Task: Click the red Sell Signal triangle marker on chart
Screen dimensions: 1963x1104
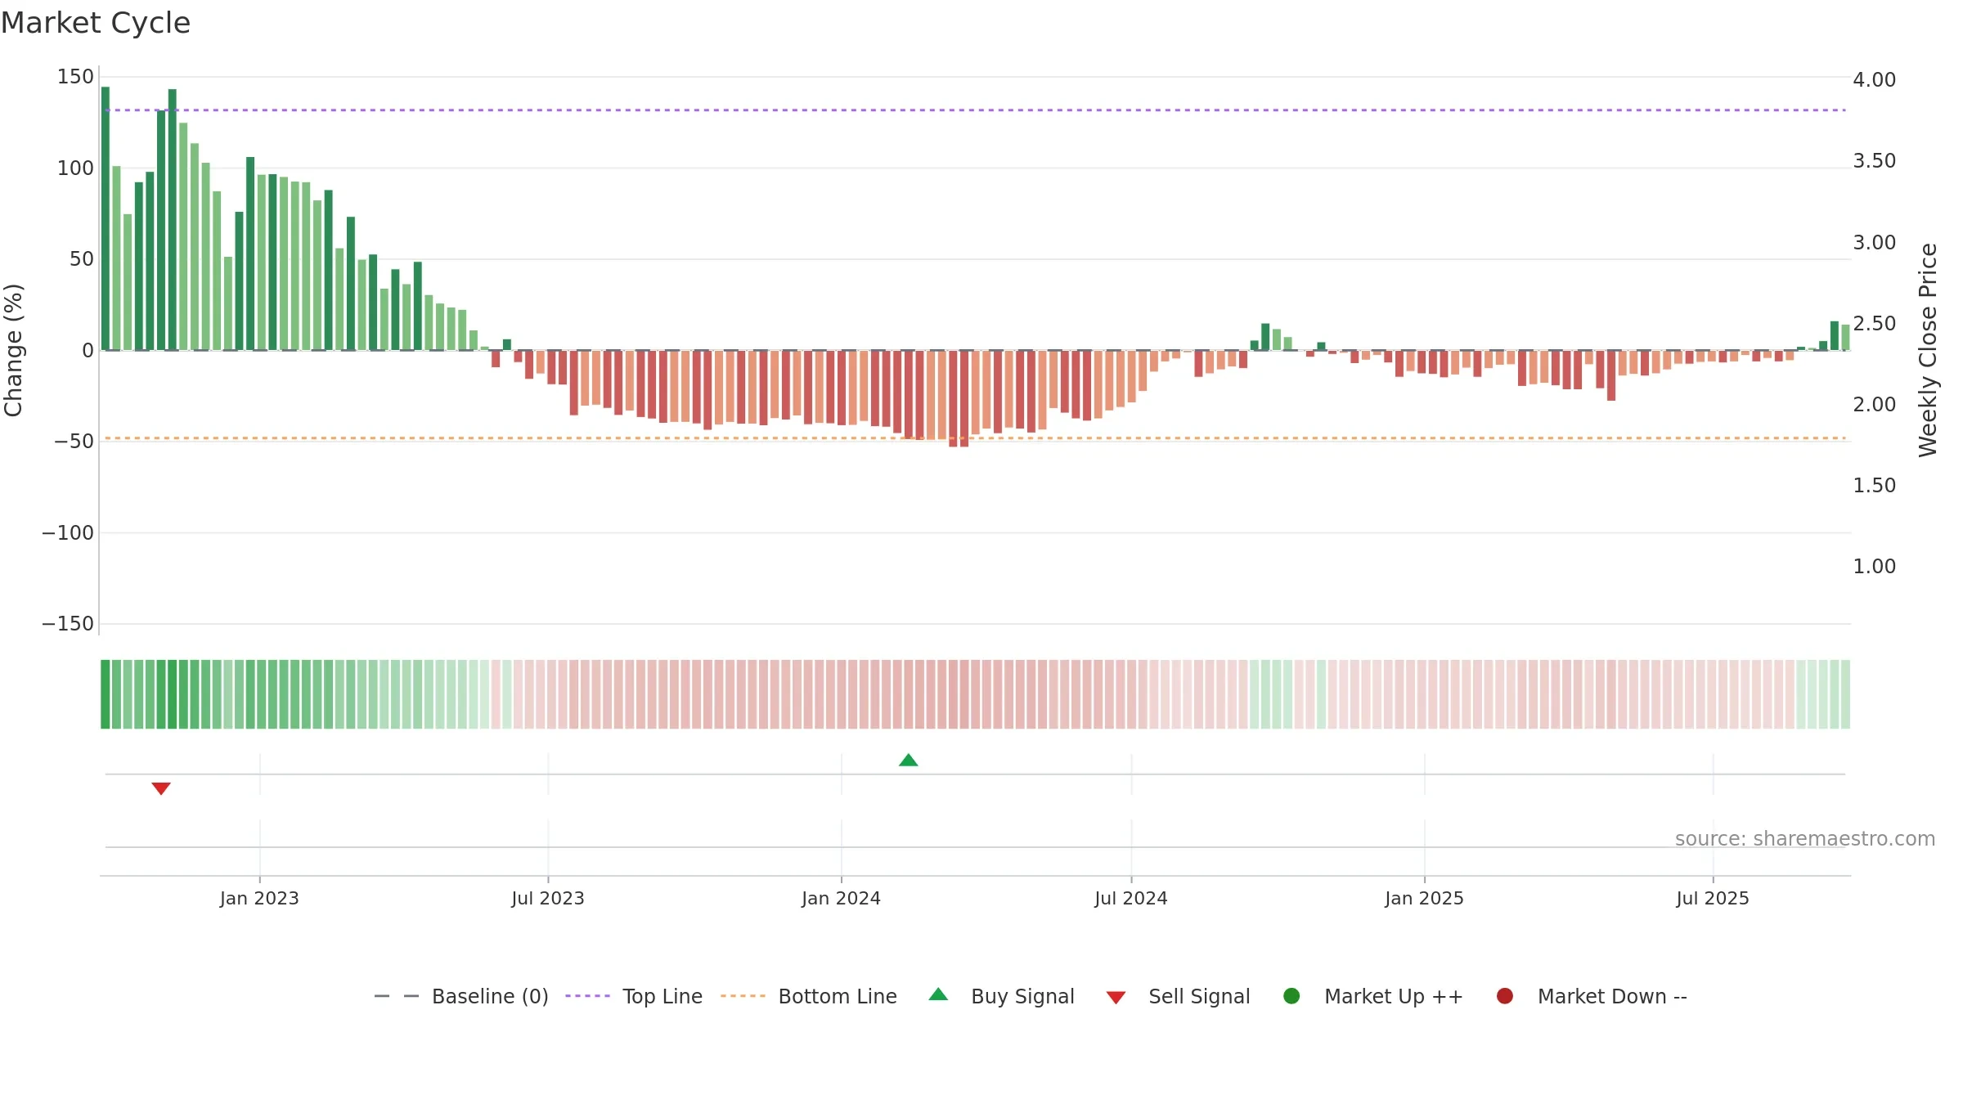Action: click(x=161, y=788)
